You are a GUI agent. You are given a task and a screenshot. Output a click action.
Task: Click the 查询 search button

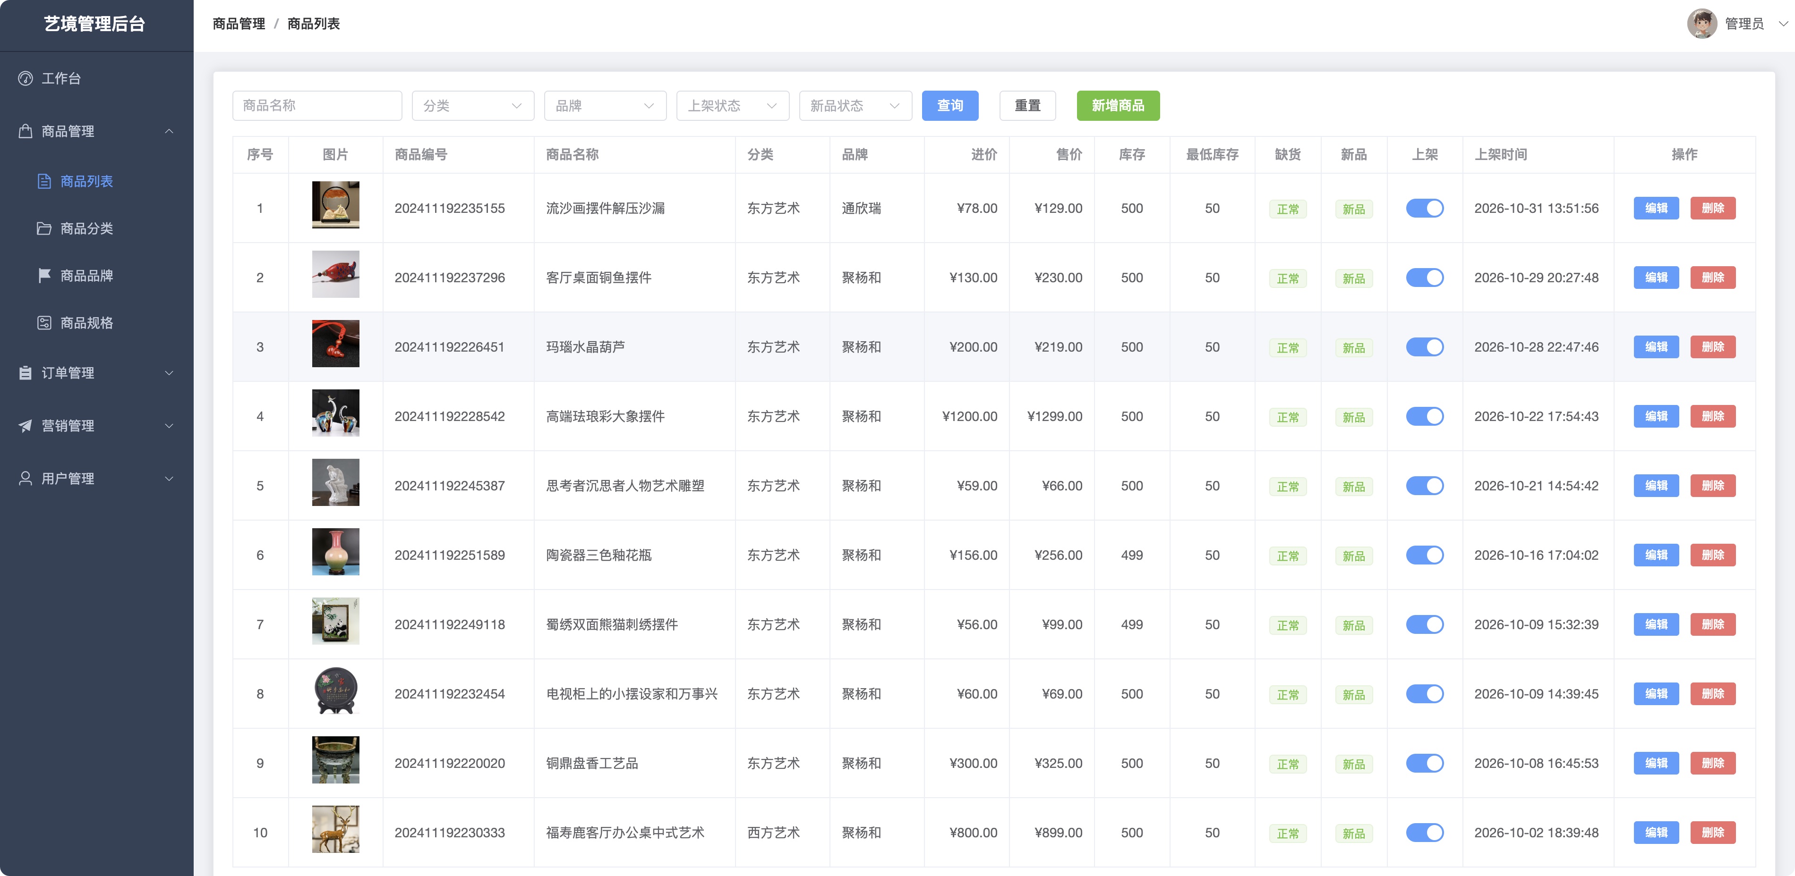[950, 106]
